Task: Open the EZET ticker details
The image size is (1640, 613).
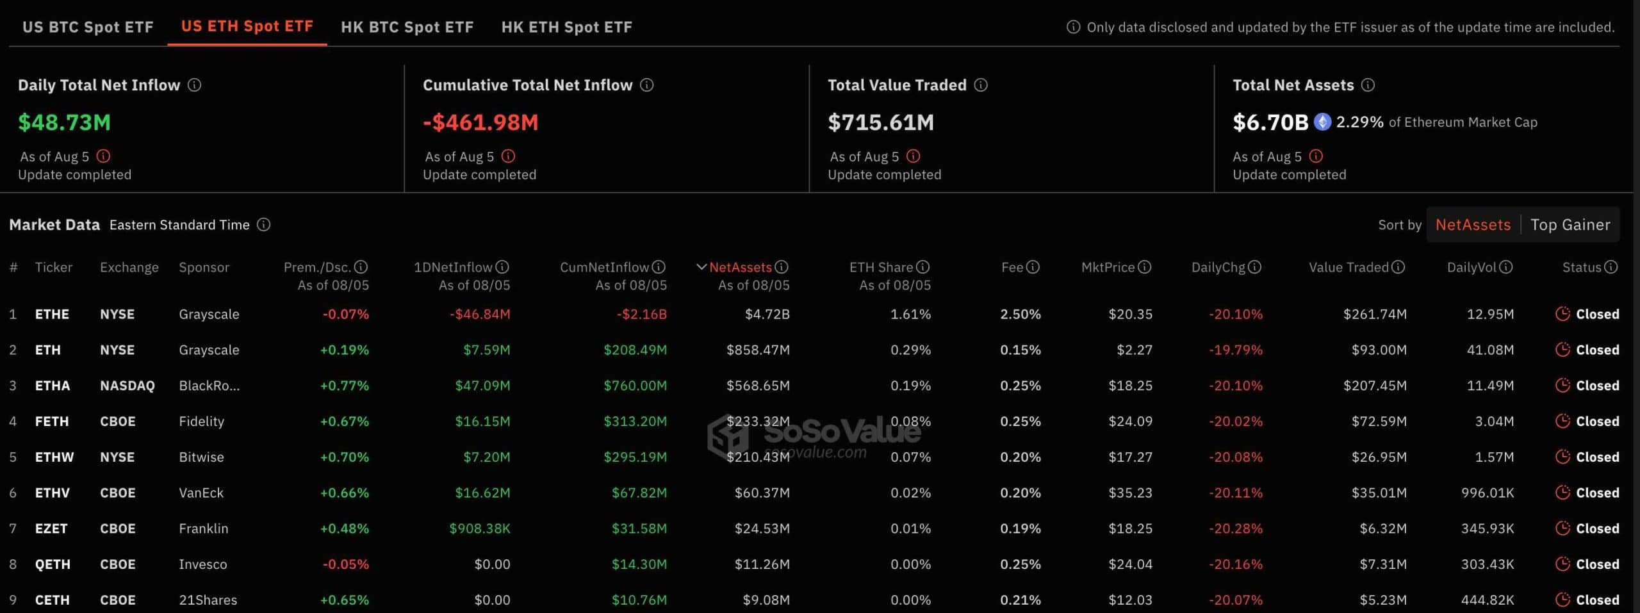Action: pyautogui.click(x=51, y=528)
